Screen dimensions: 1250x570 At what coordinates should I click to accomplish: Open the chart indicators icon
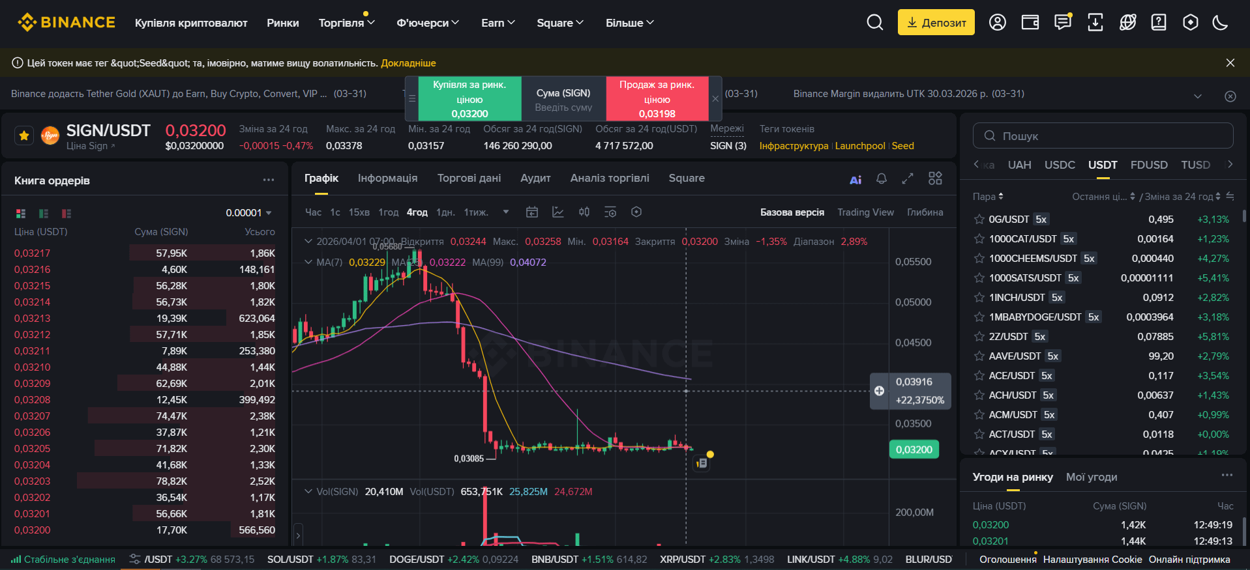(558, 212)
